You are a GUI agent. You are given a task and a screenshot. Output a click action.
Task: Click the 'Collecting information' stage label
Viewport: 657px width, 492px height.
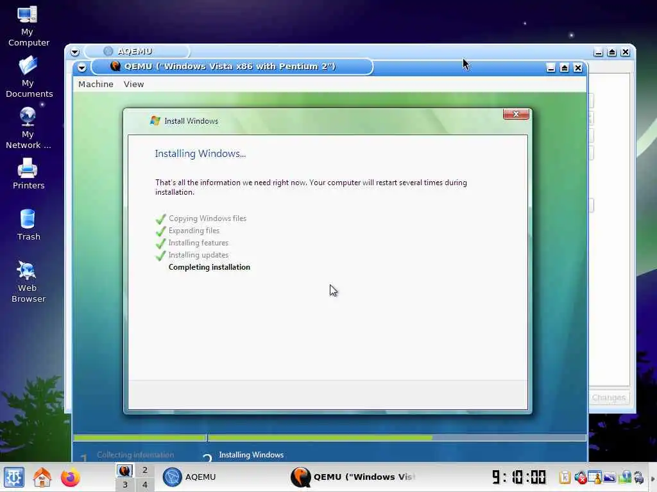tap(135, 455)
